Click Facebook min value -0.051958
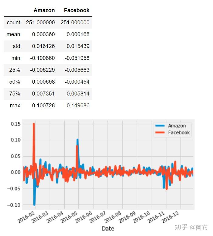The width and height of the screenshot is (213, 236). tap(77, 58)
